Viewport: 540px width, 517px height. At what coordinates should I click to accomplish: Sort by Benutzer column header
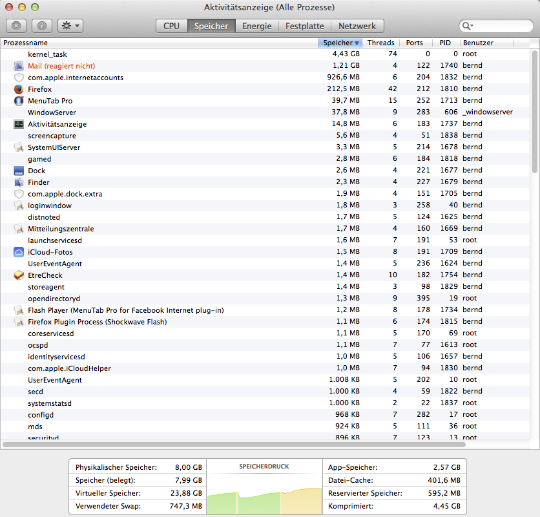pos(486,43)
